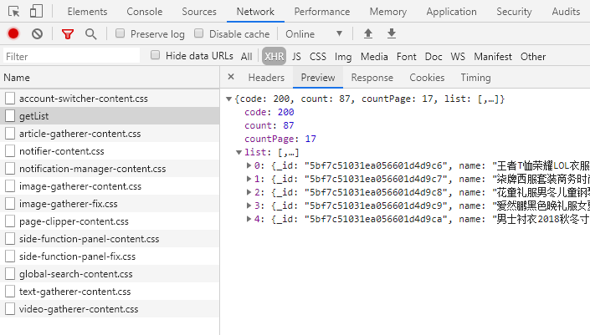Click the Filter text input
Image resolution: width=590 pixels, height=335 pixels.
click(71, 57)
